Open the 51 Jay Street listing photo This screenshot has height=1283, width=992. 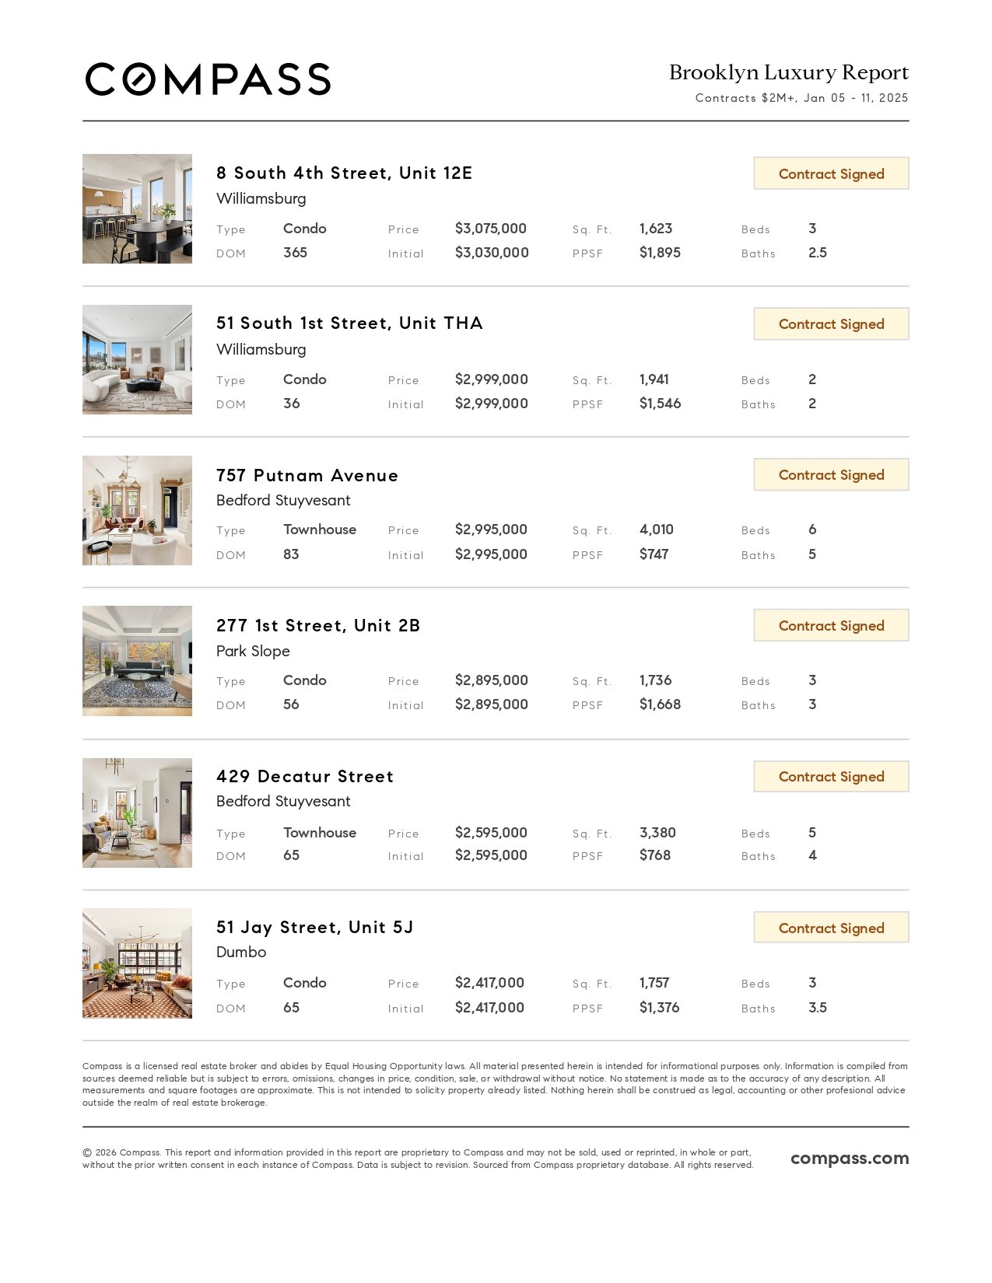coord(137,963)
